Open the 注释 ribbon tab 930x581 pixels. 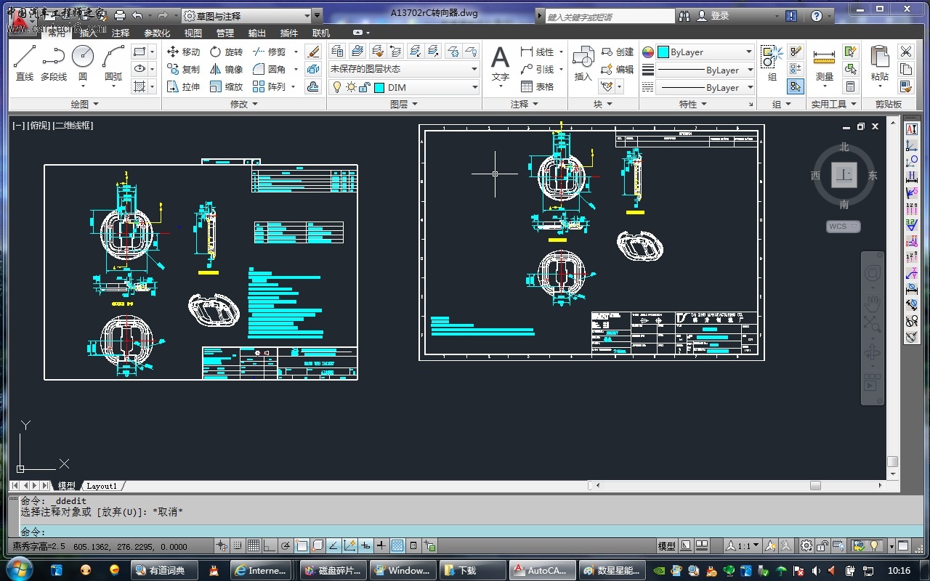(x=121, y=33)
